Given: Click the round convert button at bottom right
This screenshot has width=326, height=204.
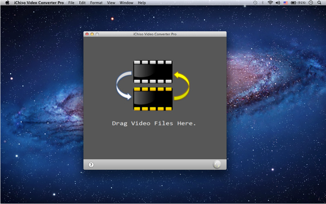Looking at the screenshot, I should tap(217, 165).
